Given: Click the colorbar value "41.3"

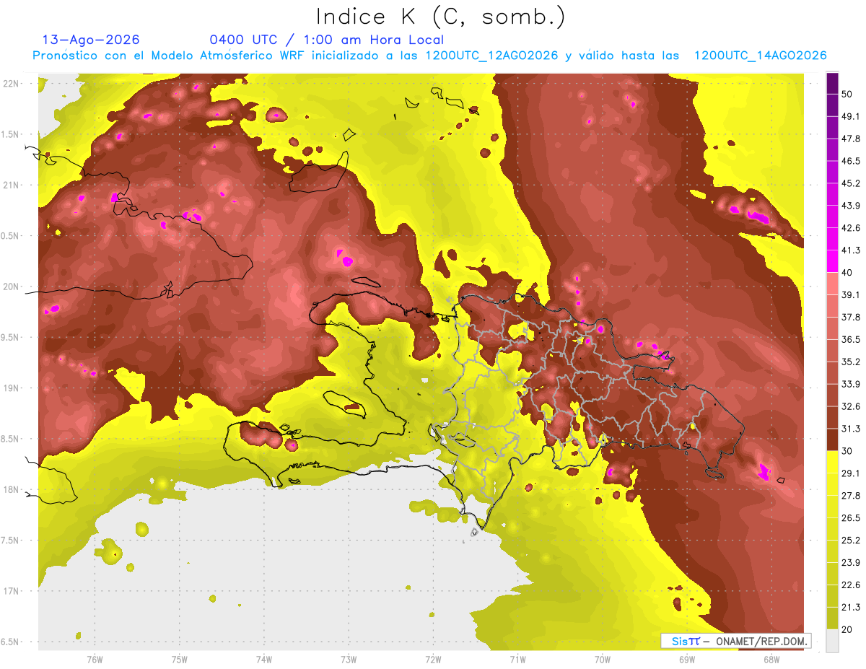Looking at the screenshot, I should click(851, 250).
